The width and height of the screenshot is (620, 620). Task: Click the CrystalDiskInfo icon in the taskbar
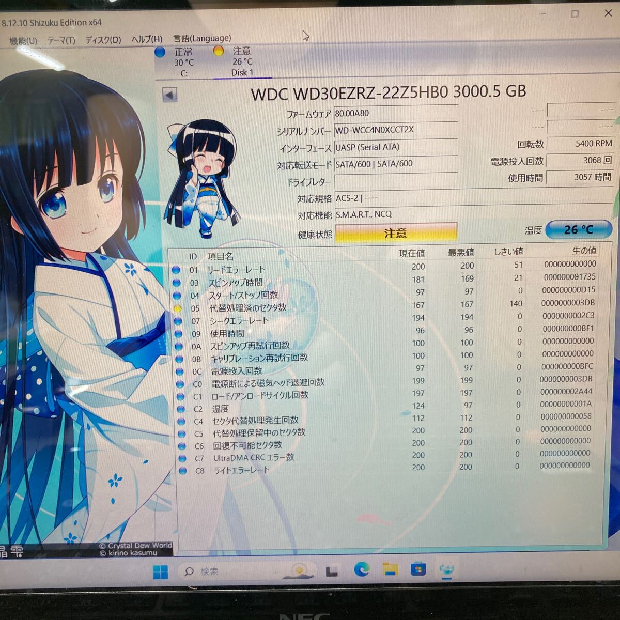(446, 569)
